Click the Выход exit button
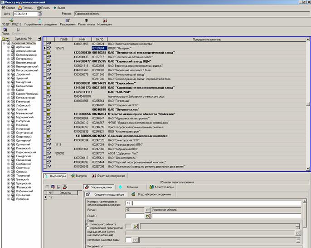 click(x=59, y=8)
